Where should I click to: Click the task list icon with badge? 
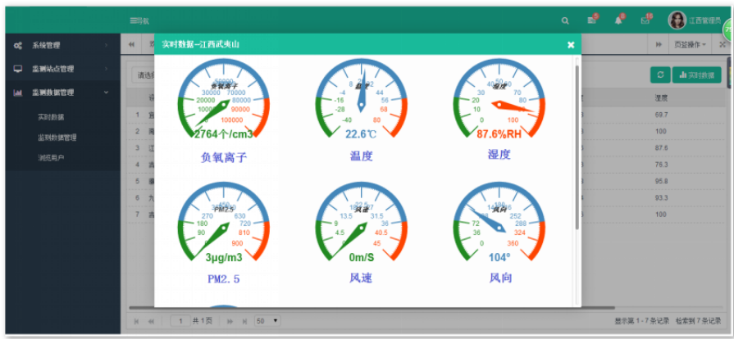coord(591,20)
